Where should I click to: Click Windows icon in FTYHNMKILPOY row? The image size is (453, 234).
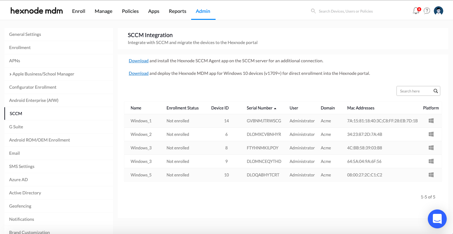[431, 148]
